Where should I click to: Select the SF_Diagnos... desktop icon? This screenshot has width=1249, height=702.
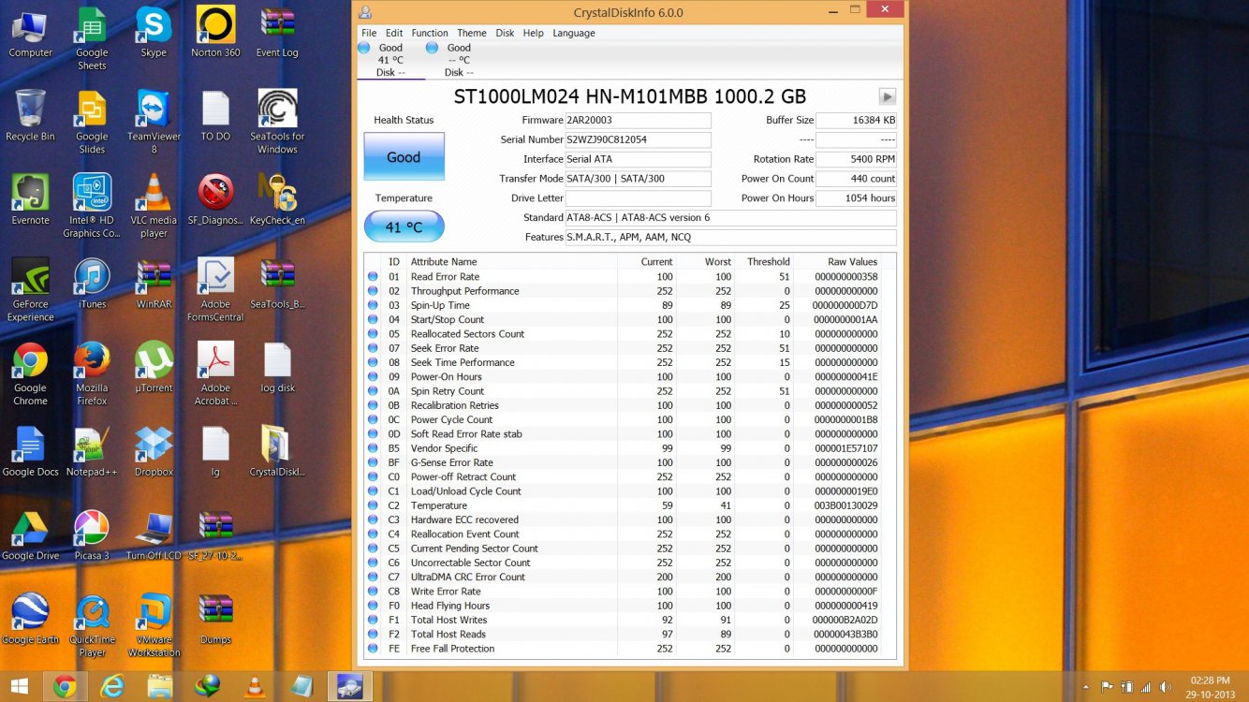[215, 199]
